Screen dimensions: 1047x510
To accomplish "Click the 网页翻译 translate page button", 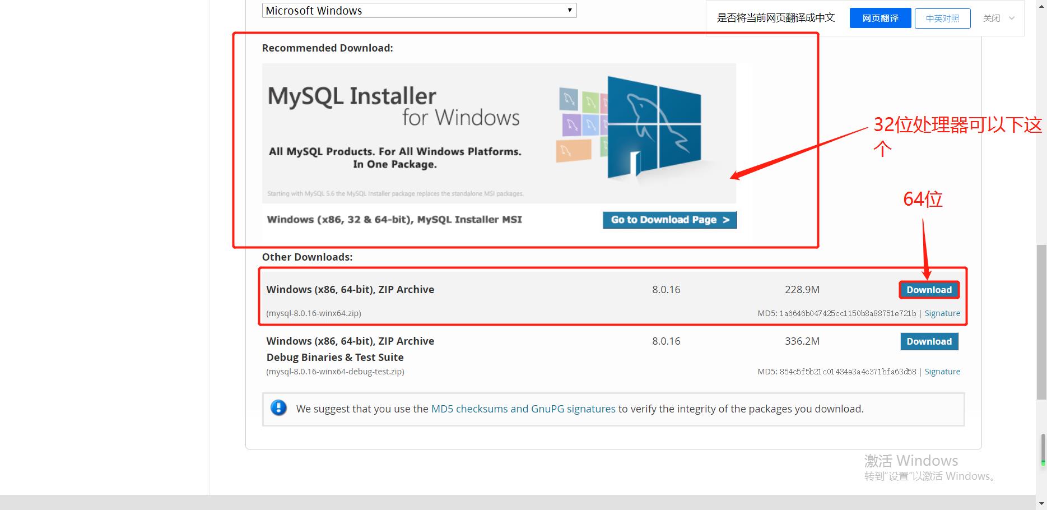I will [880, 18].
